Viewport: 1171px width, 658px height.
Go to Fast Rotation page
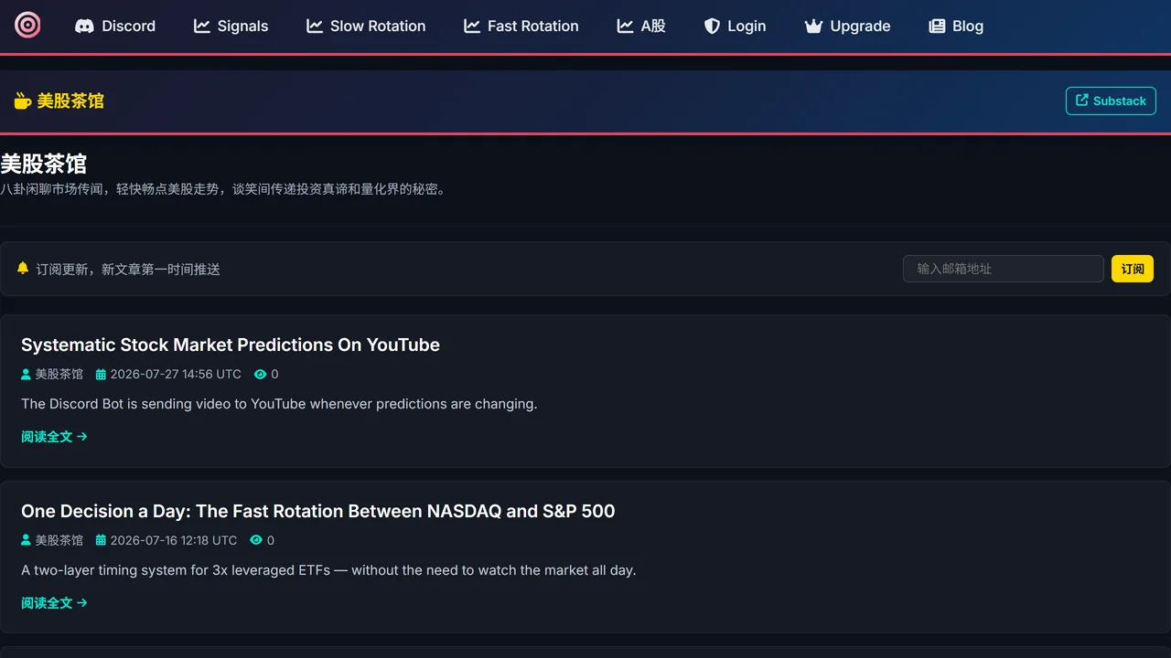521,27
